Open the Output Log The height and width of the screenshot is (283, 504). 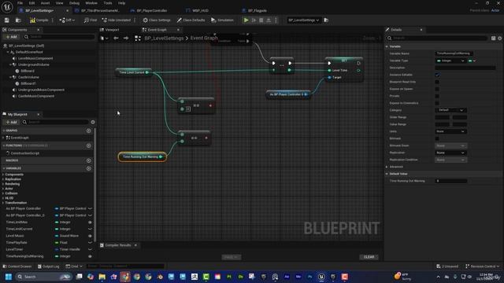pyautogui.click(x=49, y=266)
